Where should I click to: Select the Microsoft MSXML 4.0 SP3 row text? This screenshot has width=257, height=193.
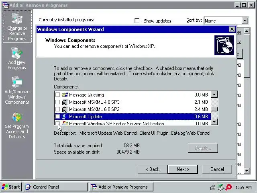94,102
